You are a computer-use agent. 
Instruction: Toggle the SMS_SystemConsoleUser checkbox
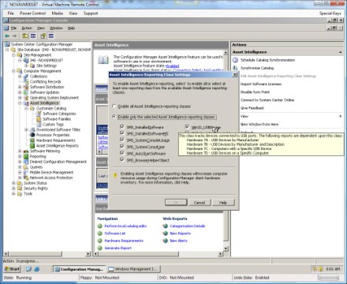(121, 147)
